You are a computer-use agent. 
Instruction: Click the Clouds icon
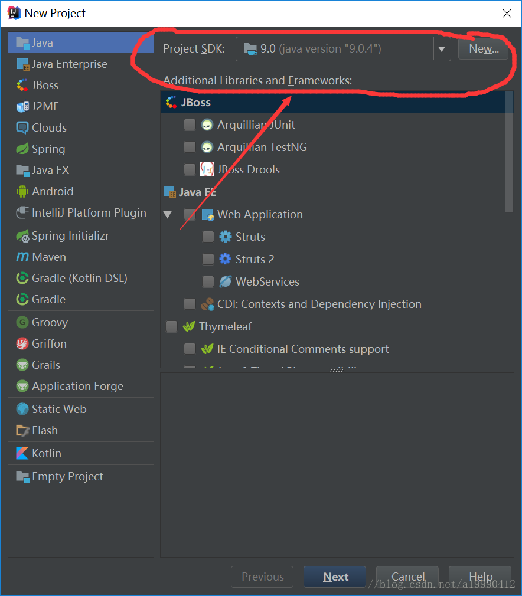(22, 127)
